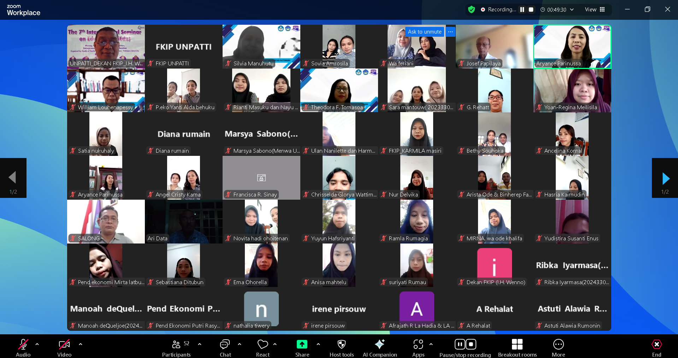Expand the Share options chevron
Viewport: 678px width, 358px height.
pos(318,344)
